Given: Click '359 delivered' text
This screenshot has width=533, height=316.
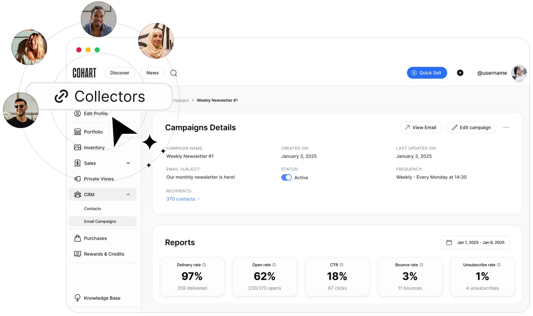Looking at the screenshot, I should tap(192, 288).
